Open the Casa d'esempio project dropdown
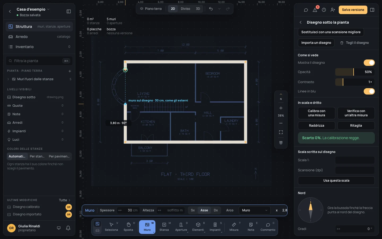 [x=33, y=9]
